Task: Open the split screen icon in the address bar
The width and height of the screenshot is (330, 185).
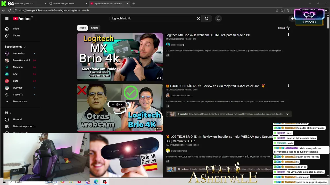Action: pos(277,10)
